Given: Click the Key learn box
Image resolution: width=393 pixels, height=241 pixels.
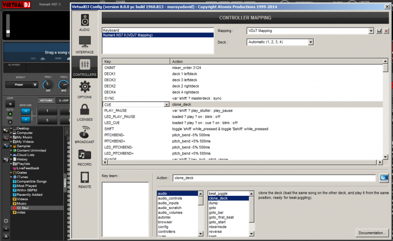Looking at the screenshot, I should (125, 210).
